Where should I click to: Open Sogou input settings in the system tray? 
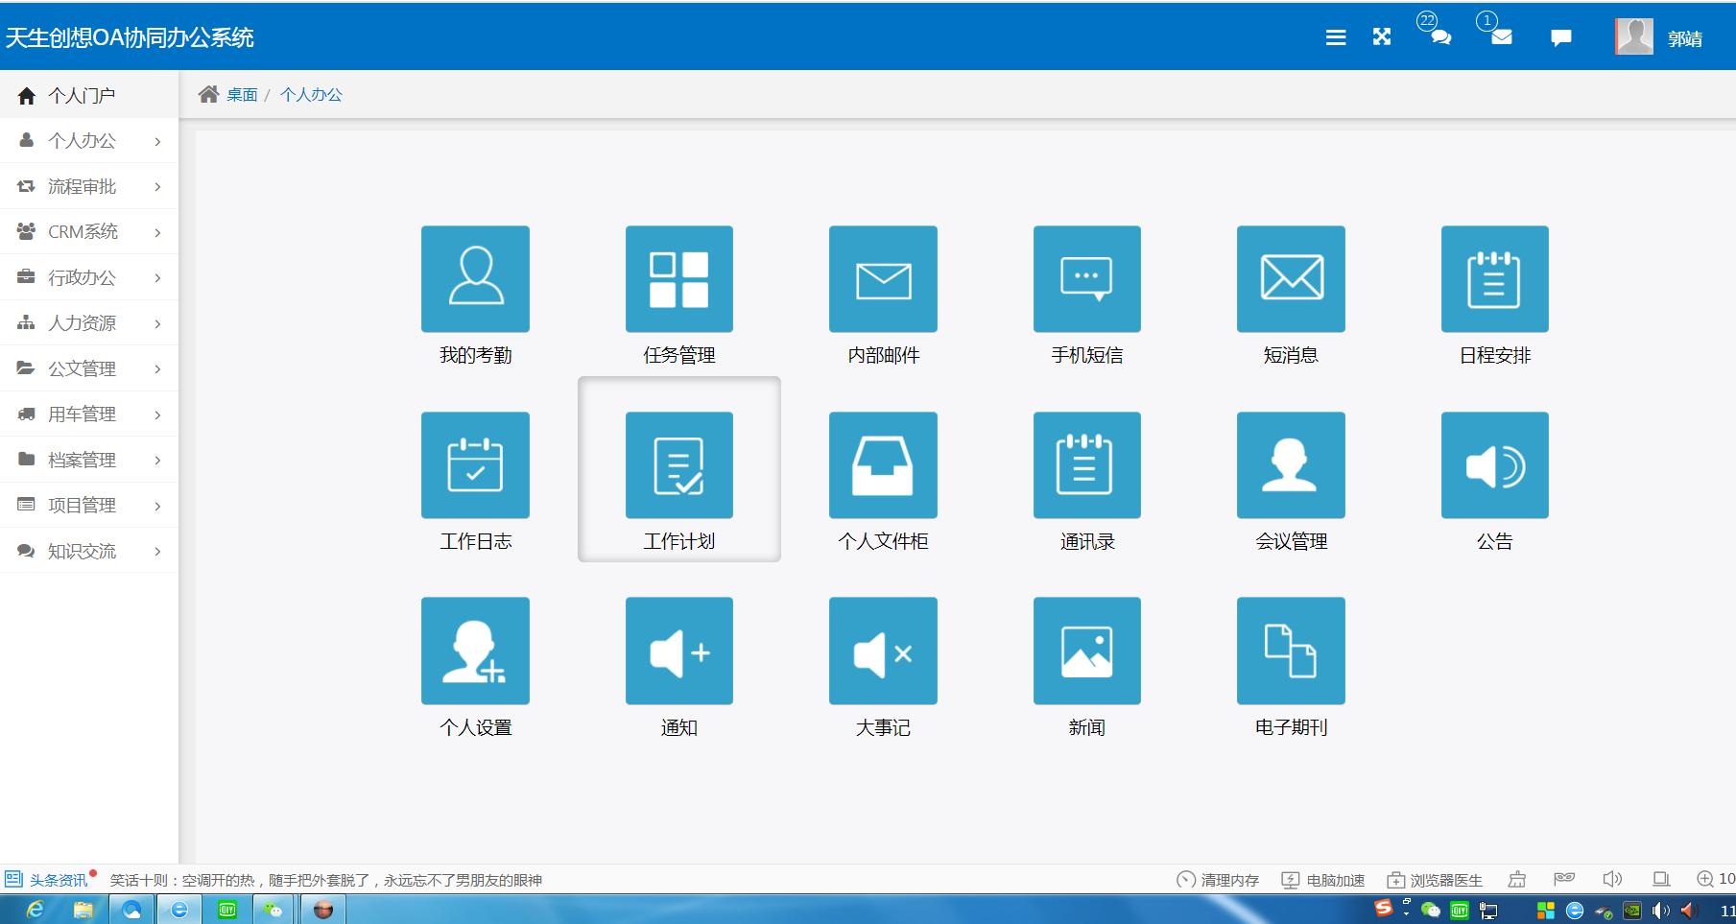point(1383,908)
